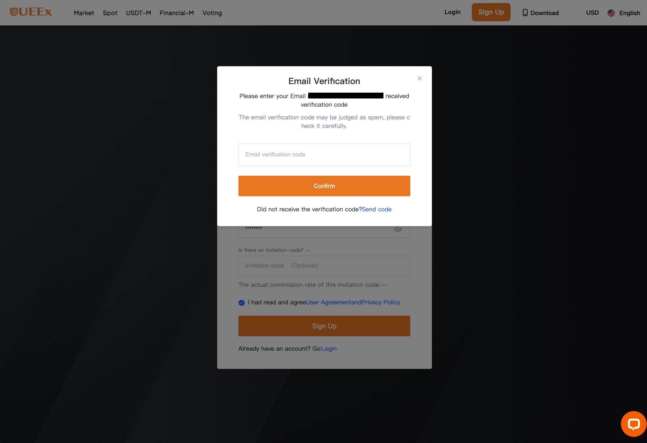
Task: Close the Email Verification dialog
Action: (420, 79)
